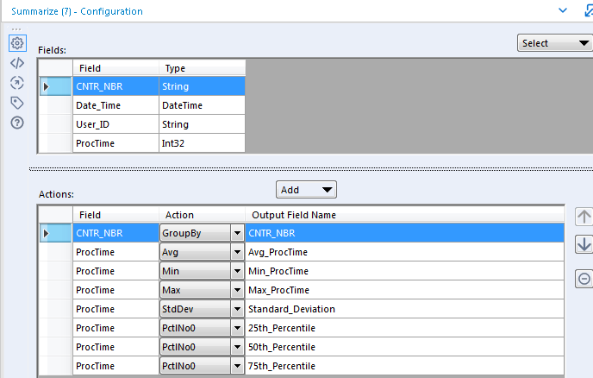Edit the CNTR_NBR output field name
This screenshot has width=593, height=378.
(x=404, y=233)
